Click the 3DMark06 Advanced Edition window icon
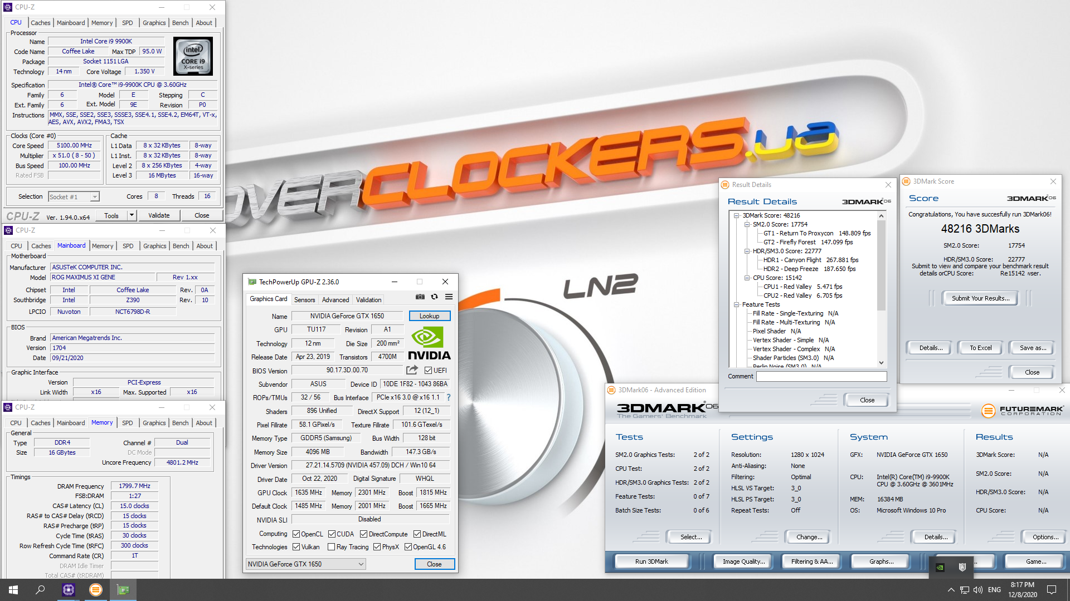This screenshot has width=1070, height=601. tap(611, 390)
